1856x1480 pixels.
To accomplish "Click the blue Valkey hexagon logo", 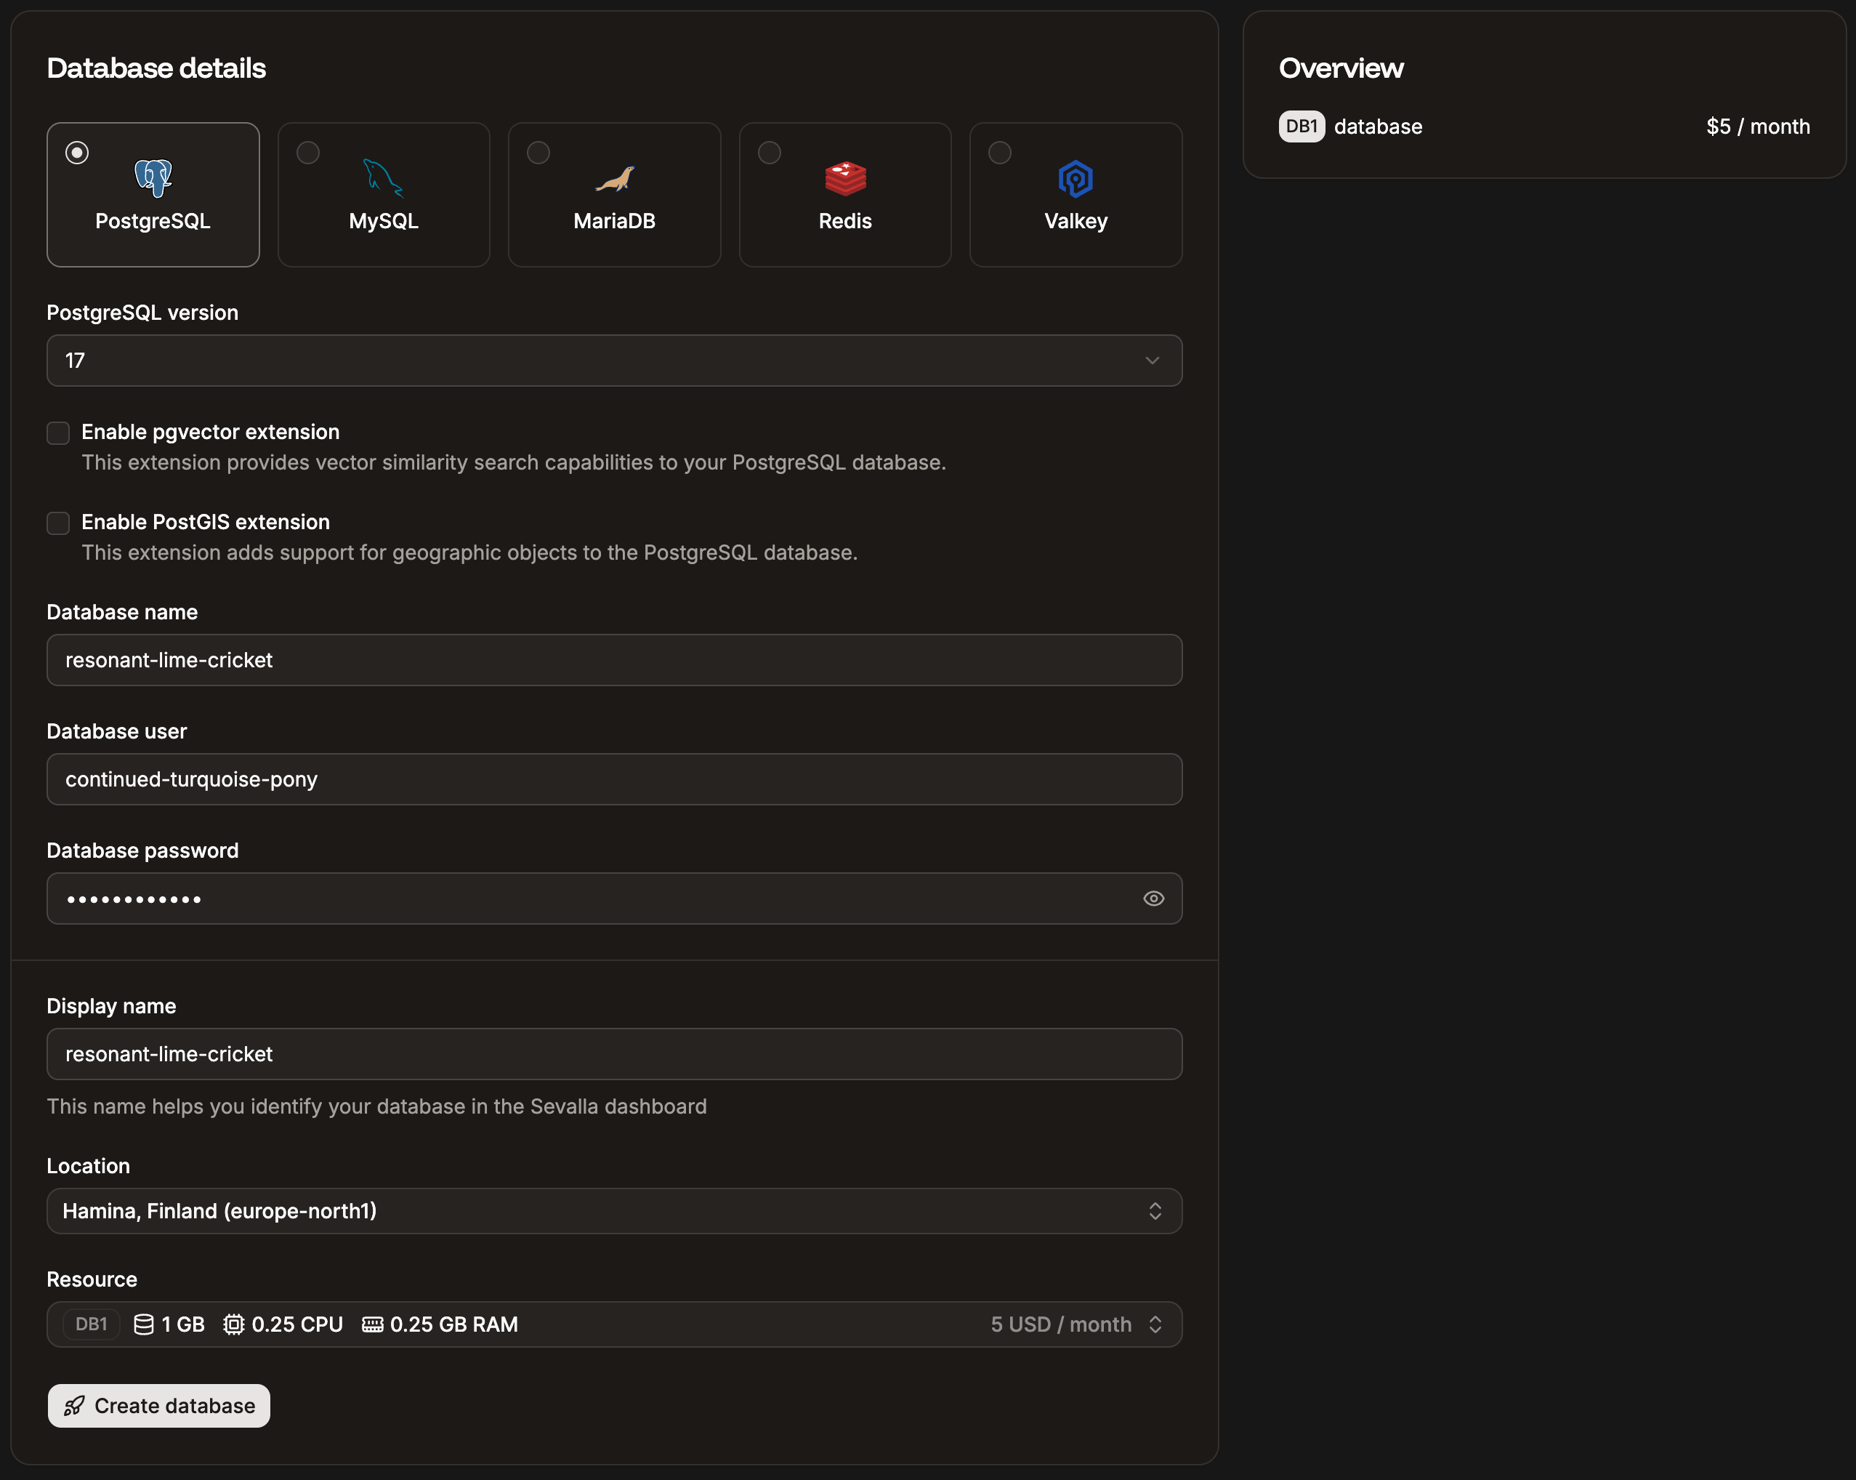I will pyautogui.click(x=1076, y=178).
